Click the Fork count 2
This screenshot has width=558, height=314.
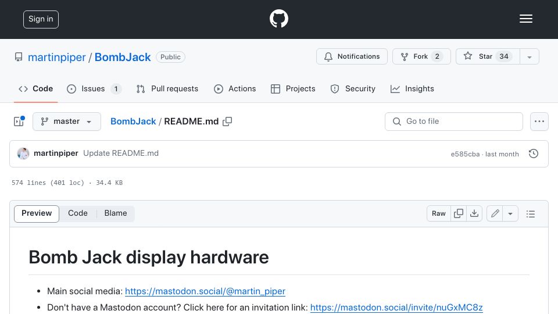437,56
